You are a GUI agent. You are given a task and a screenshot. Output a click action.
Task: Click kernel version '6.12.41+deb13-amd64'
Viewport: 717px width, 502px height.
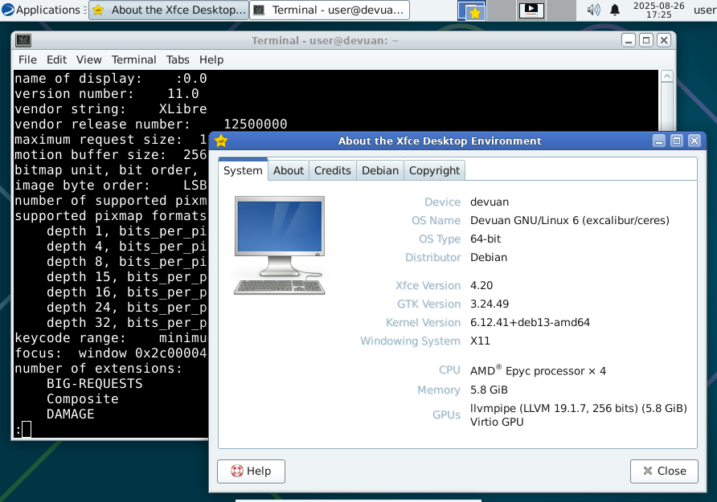[x=530, y=323]
